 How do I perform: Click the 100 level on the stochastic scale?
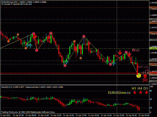tap(151, 87)
